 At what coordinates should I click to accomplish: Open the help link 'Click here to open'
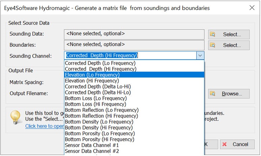[45, 126]
